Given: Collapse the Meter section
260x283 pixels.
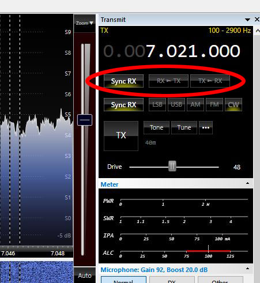Looking at the screenshot, I should tap(247, 183).
